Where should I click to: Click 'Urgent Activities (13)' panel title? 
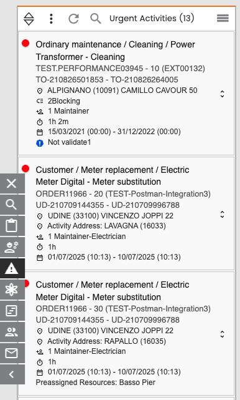[x=152, y=18]
